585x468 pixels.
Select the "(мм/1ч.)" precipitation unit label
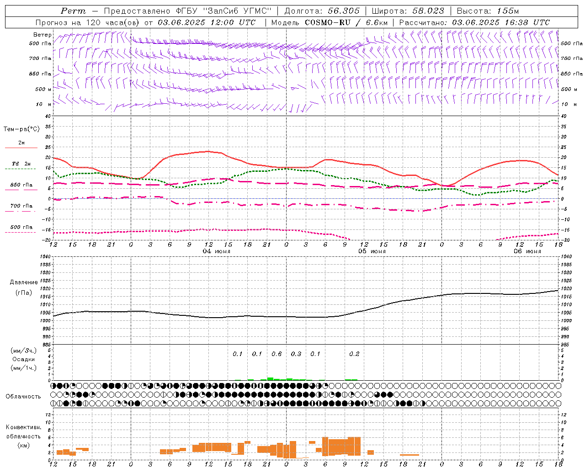[24, 368]
